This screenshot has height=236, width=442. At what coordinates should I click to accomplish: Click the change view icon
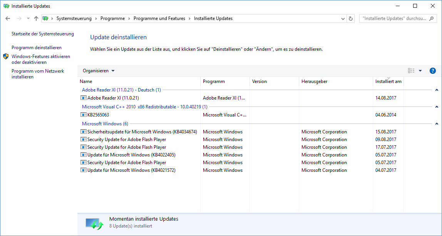[411, 71]
